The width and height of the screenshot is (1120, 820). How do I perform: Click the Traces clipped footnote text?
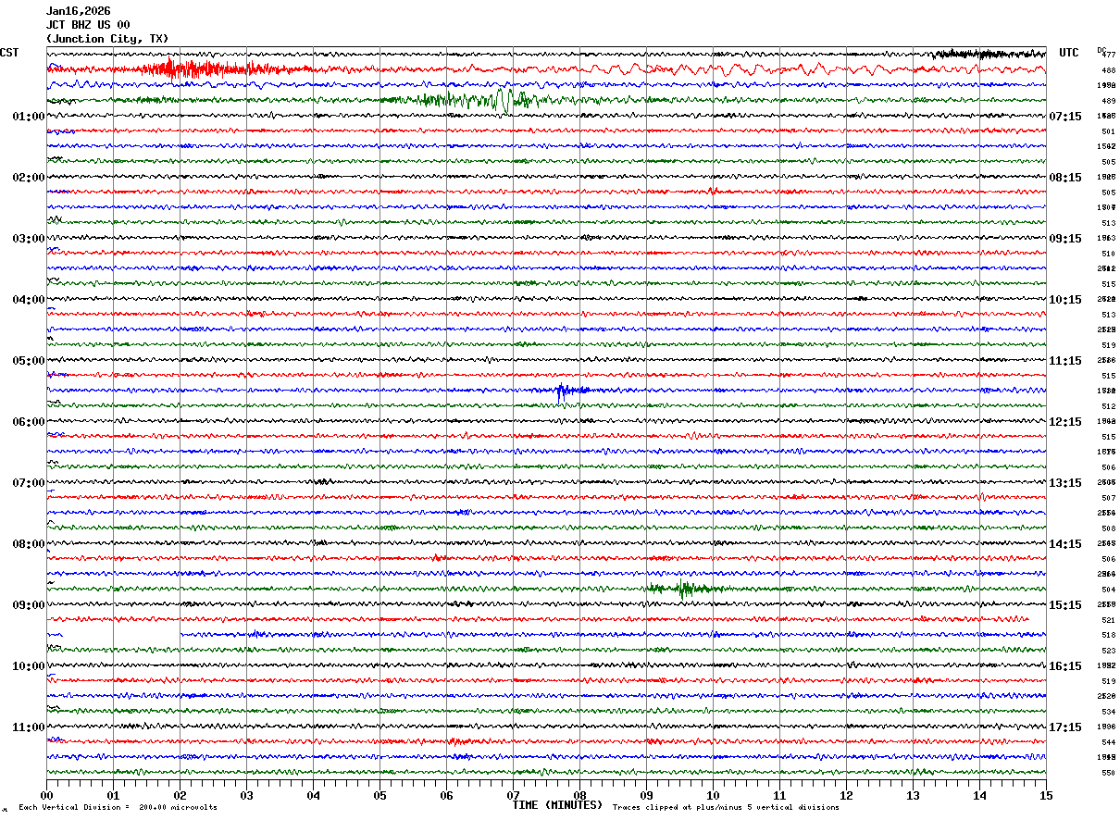pyautogui.click(x=726, y=807)
